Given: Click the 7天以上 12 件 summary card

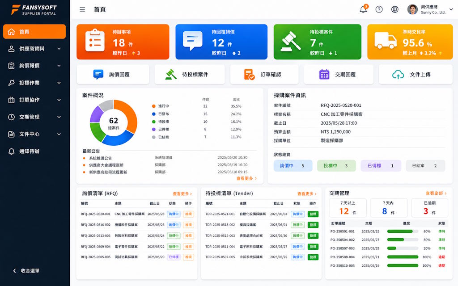Looking at the screenshot, I should (x=348, y=208).
